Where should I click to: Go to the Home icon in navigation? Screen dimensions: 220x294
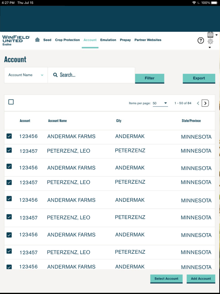pos(37,40)
